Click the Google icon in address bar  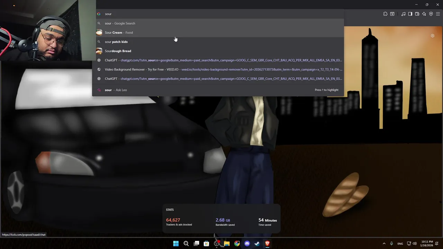(99, 14)
